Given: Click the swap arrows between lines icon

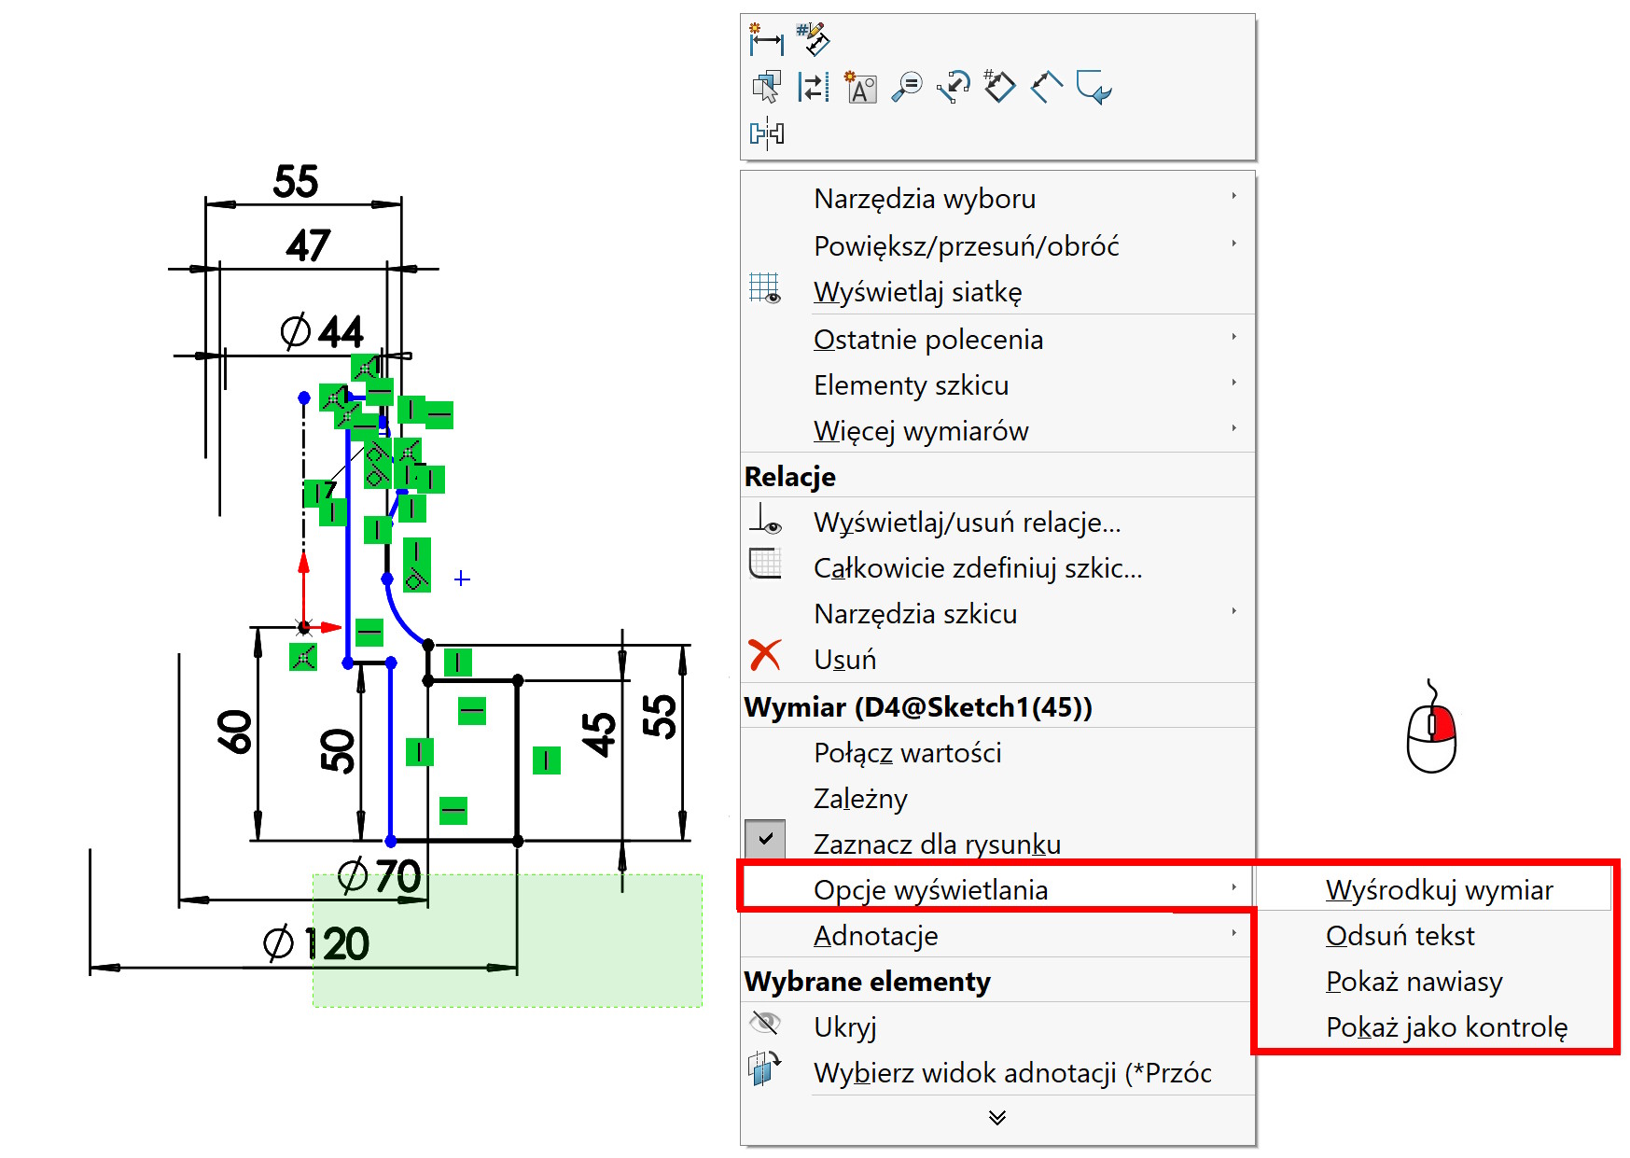Looking at the screenshot, I should pos(813,88).
